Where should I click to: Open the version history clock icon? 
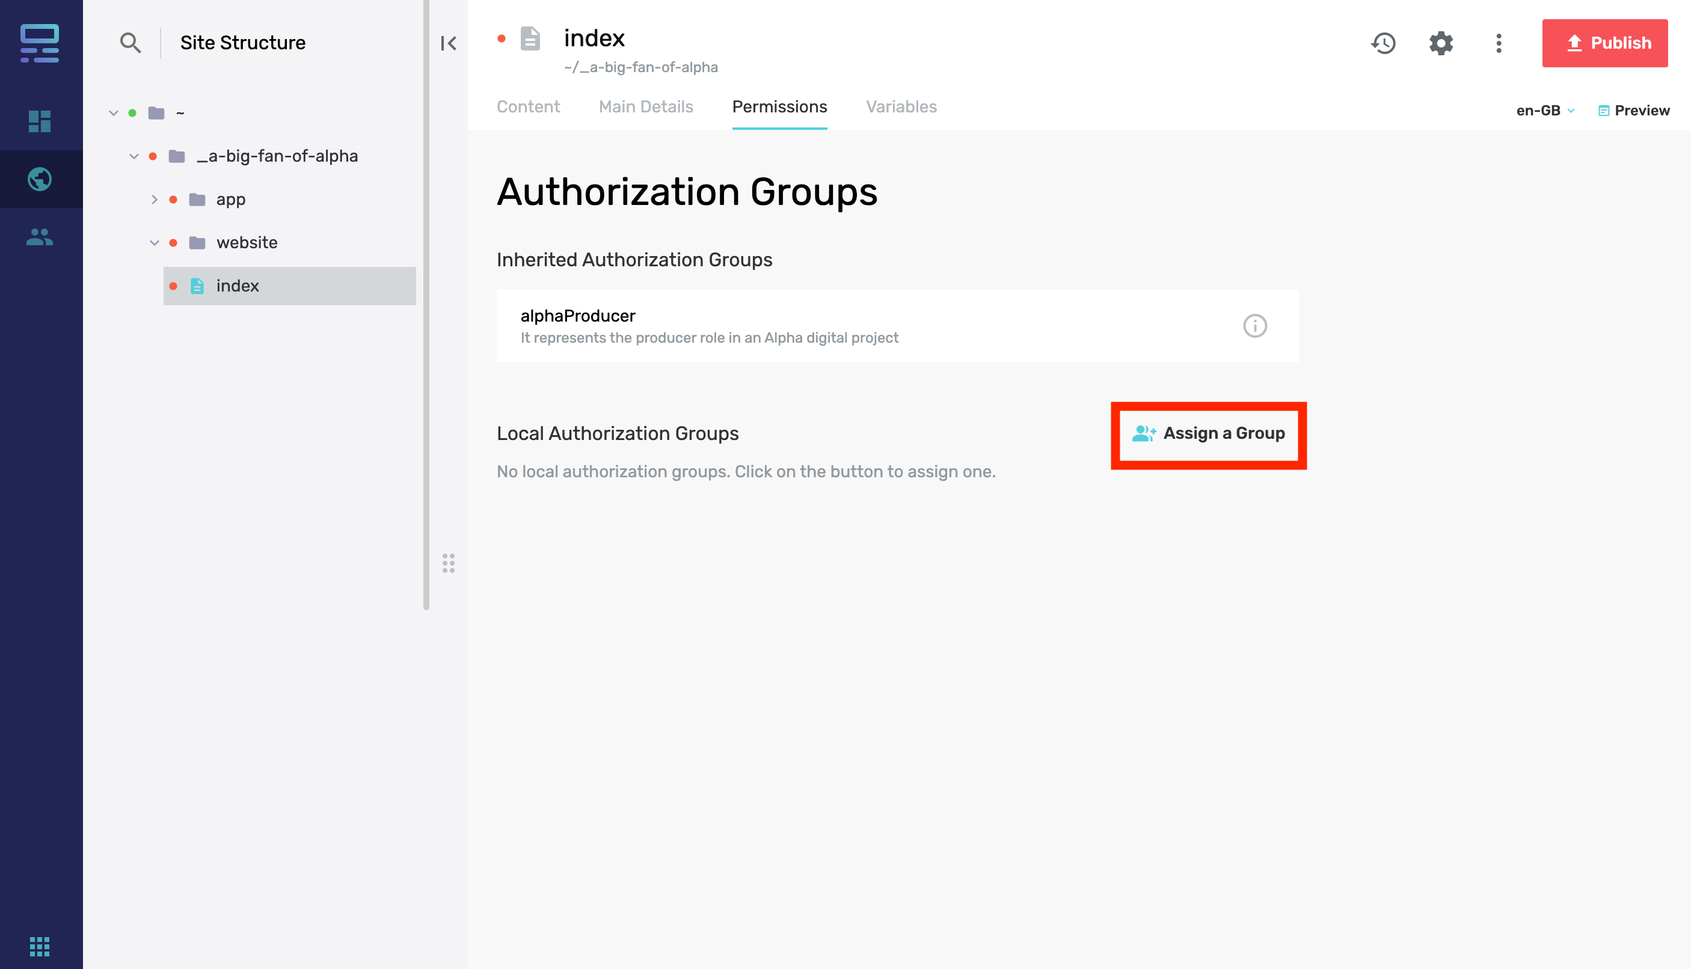point(1384,43)
